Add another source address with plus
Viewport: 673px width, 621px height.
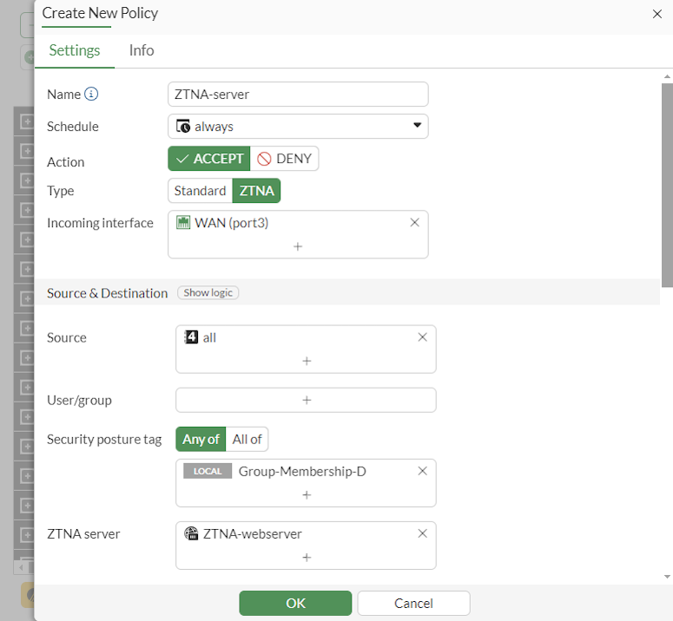[x=306, y=361]
